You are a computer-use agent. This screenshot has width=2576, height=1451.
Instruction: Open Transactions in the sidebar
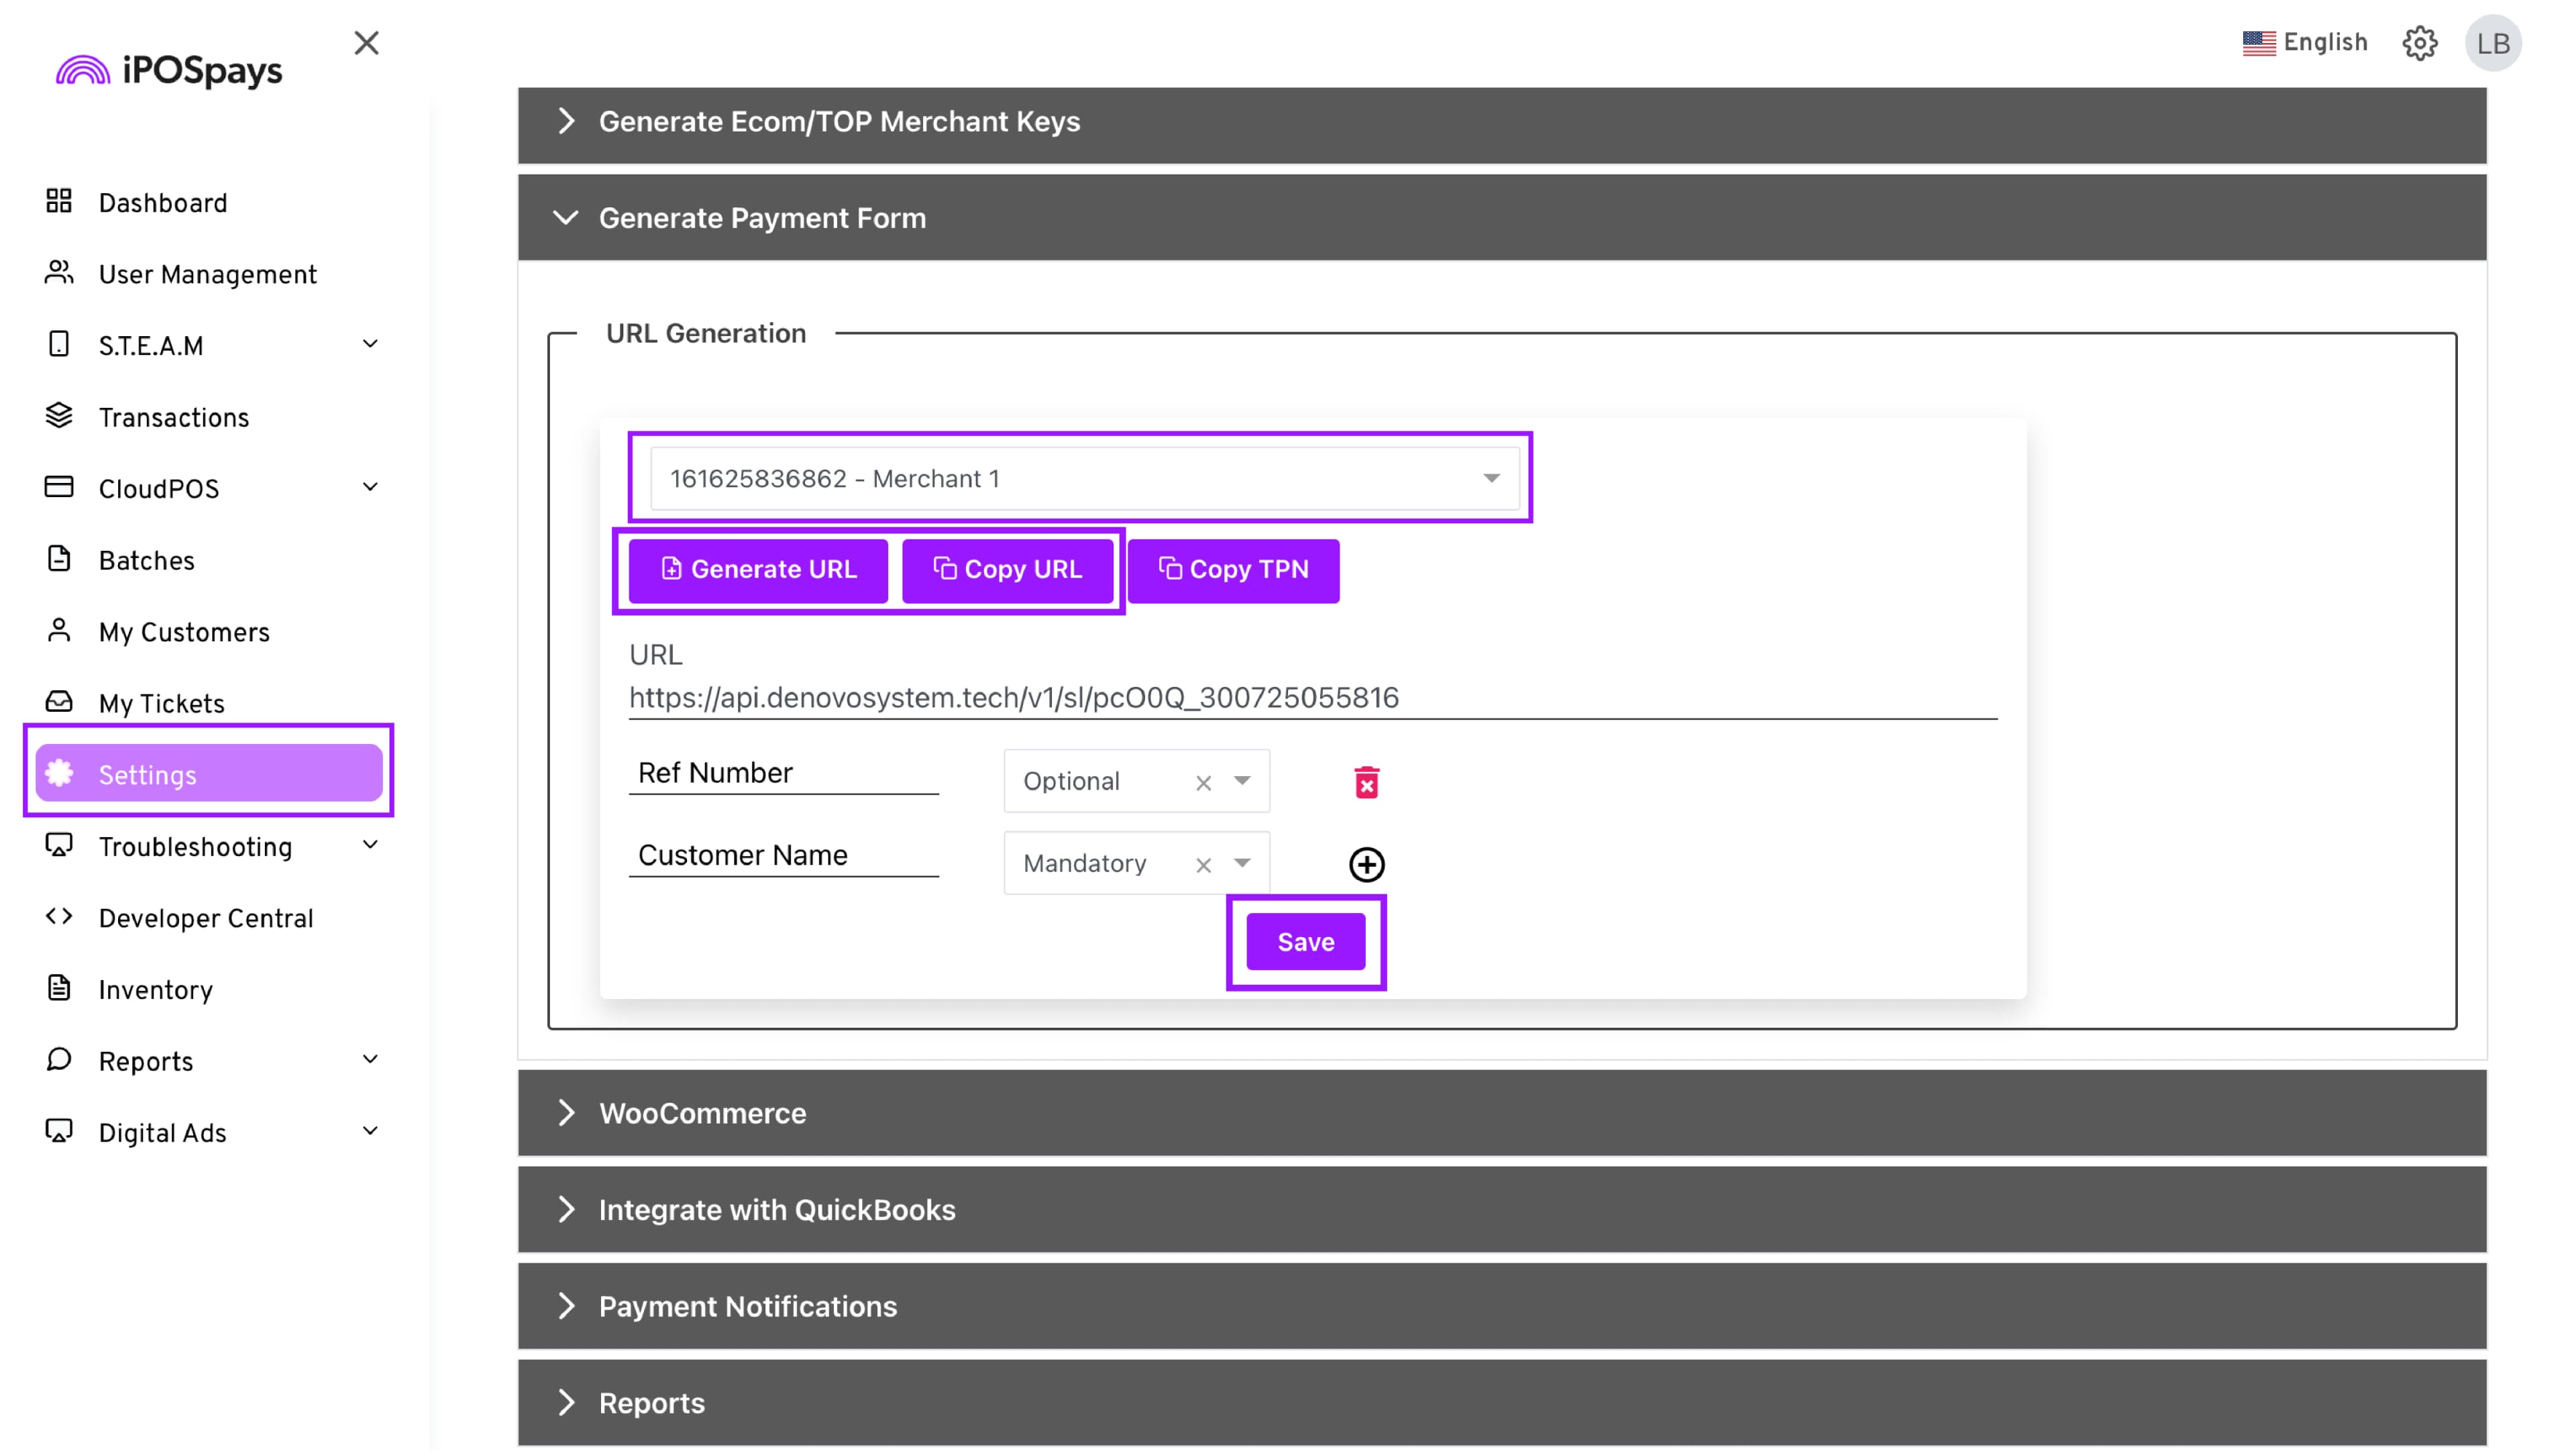(173, 418)
